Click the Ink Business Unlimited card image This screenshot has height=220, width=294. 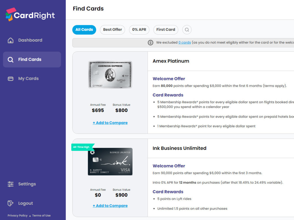coord(110,162)
